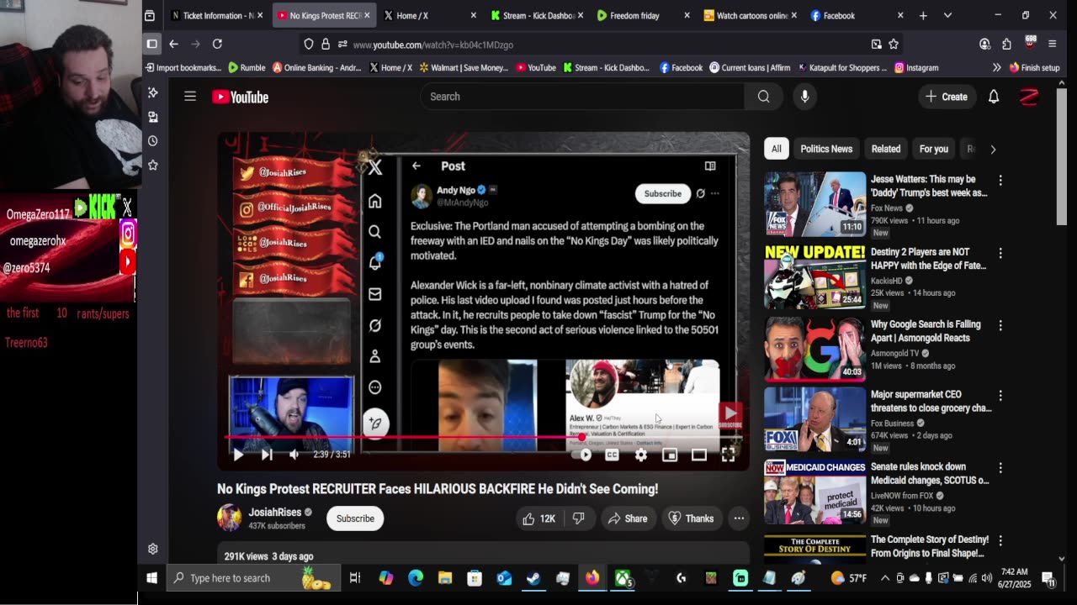
Task: Start voice search with the microphone icon
Action: click(x=804, y=97)
